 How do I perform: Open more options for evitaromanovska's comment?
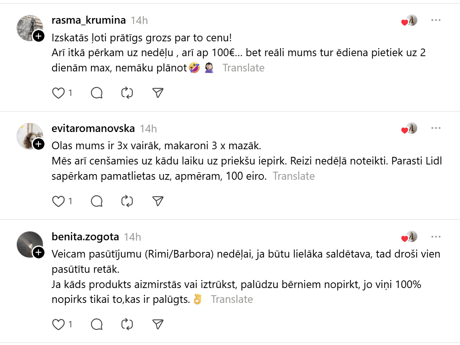pyautogui.click(x=436, y=128)
